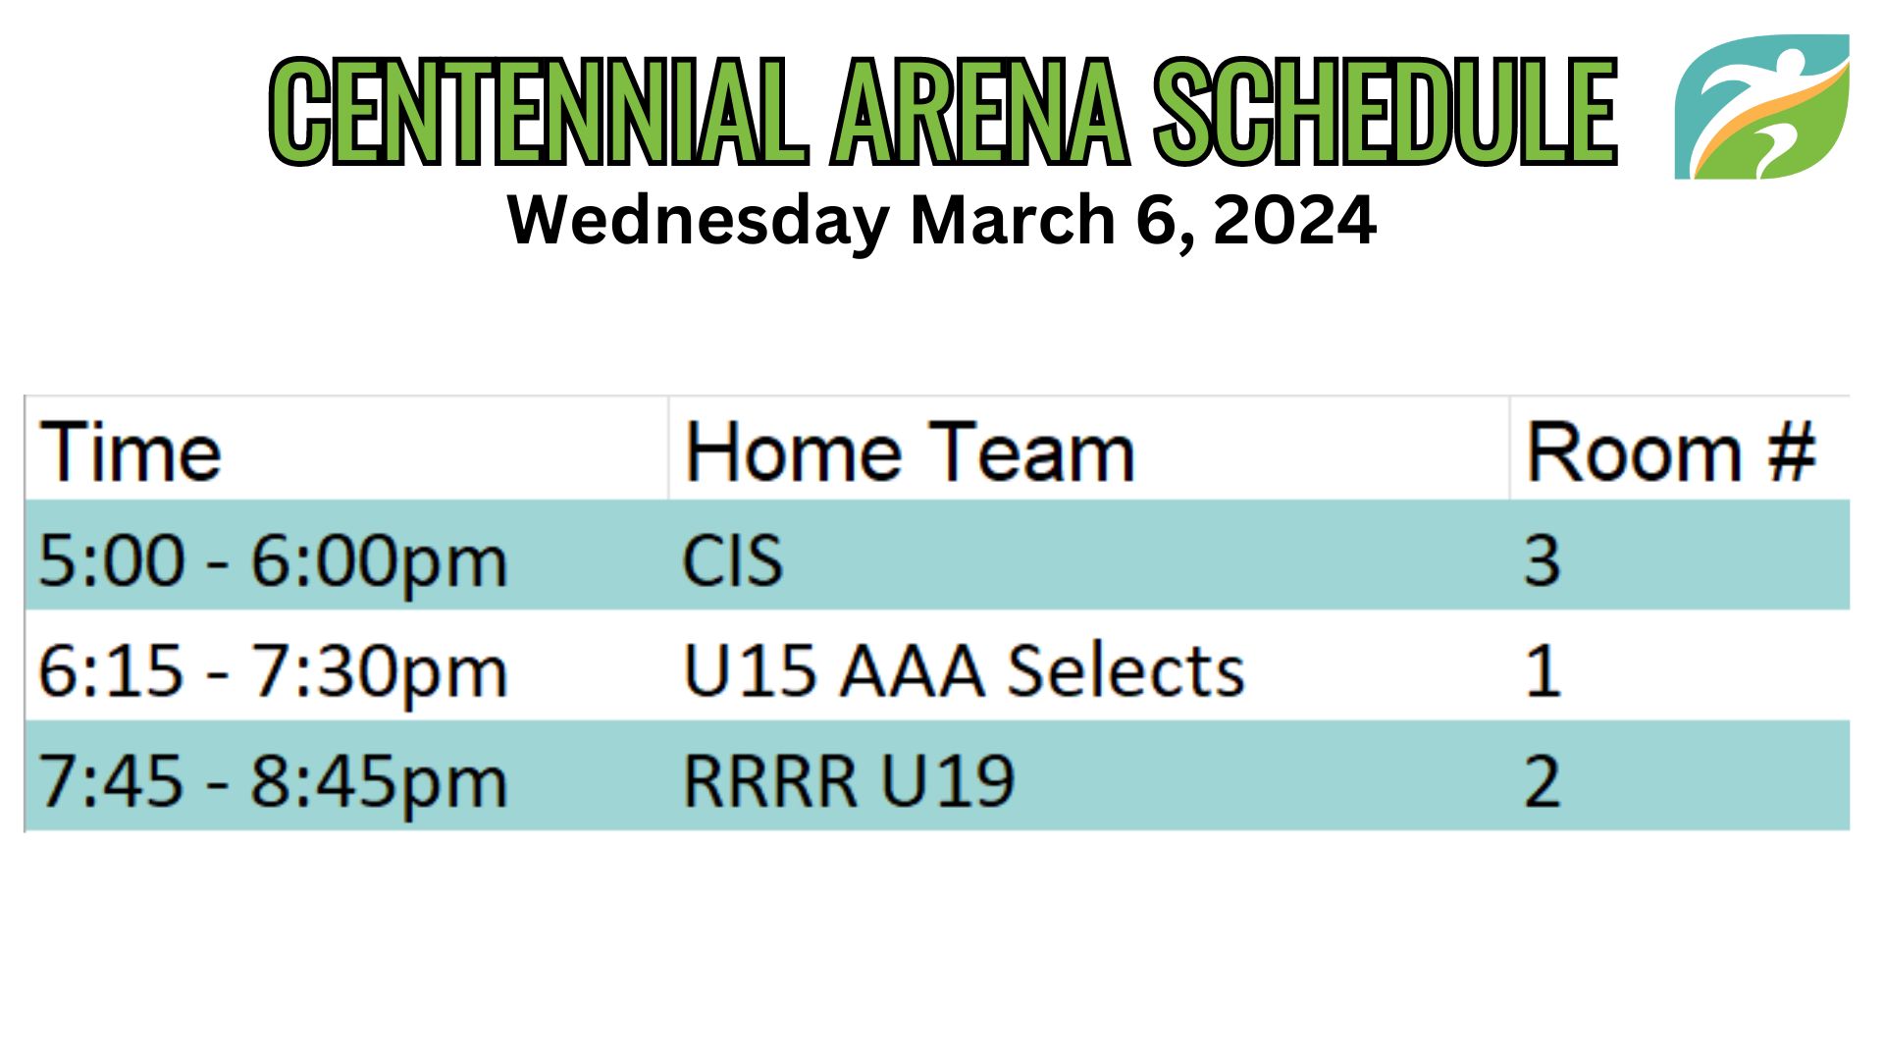1884x1060 pixels.
Task: Select the Wednesday March 6, 2024 date
Action: click(x=942, y=221)
